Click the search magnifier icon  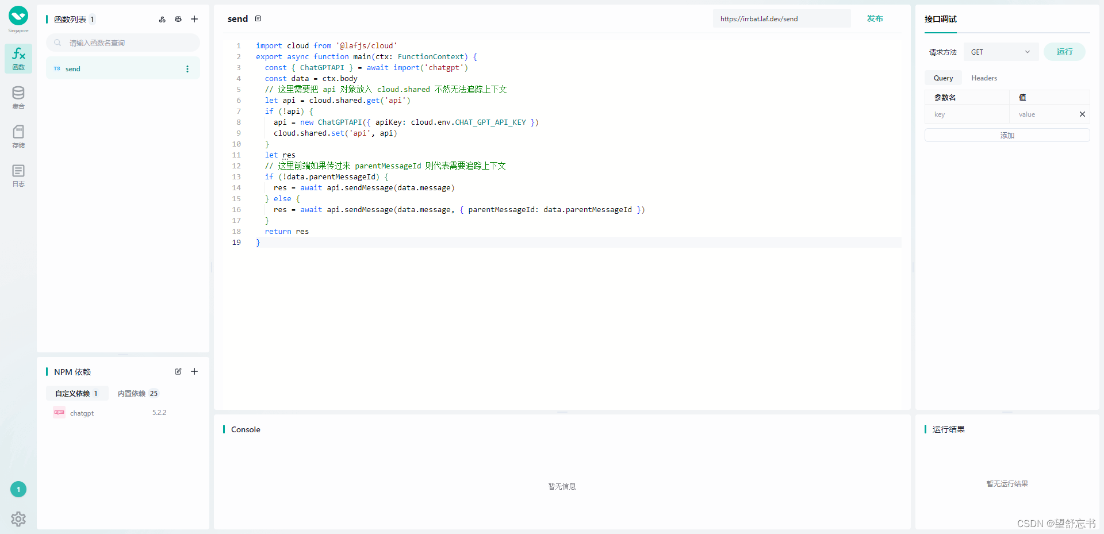(57, 43)
